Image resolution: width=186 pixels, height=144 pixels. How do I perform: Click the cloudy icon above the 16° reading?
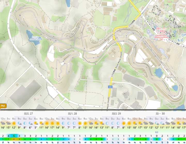(x=3, y=123)
